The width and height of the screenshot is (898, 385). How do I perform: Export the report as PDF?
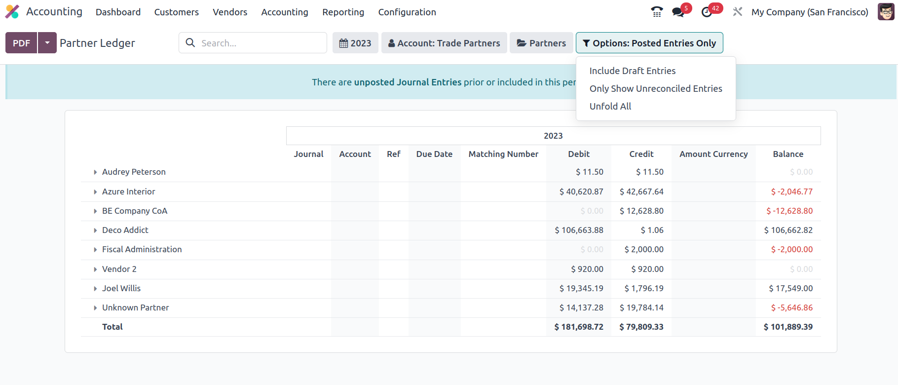21,43
